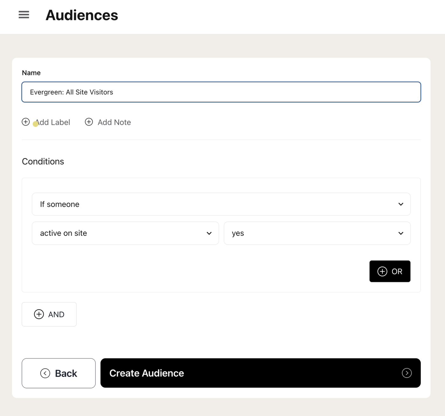
Task: Click the Audiences page title
Action: point(82,15)
